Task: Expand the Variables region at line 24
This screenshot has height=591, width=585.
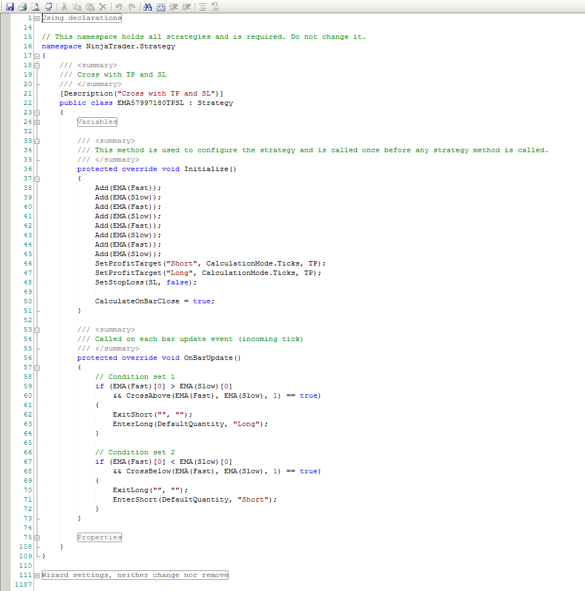Action: tap(37, 122)
